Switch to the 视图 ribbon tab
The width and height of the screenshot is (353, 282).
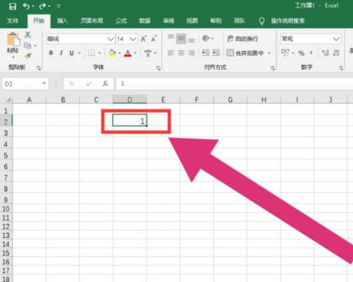tap(192, 21)
